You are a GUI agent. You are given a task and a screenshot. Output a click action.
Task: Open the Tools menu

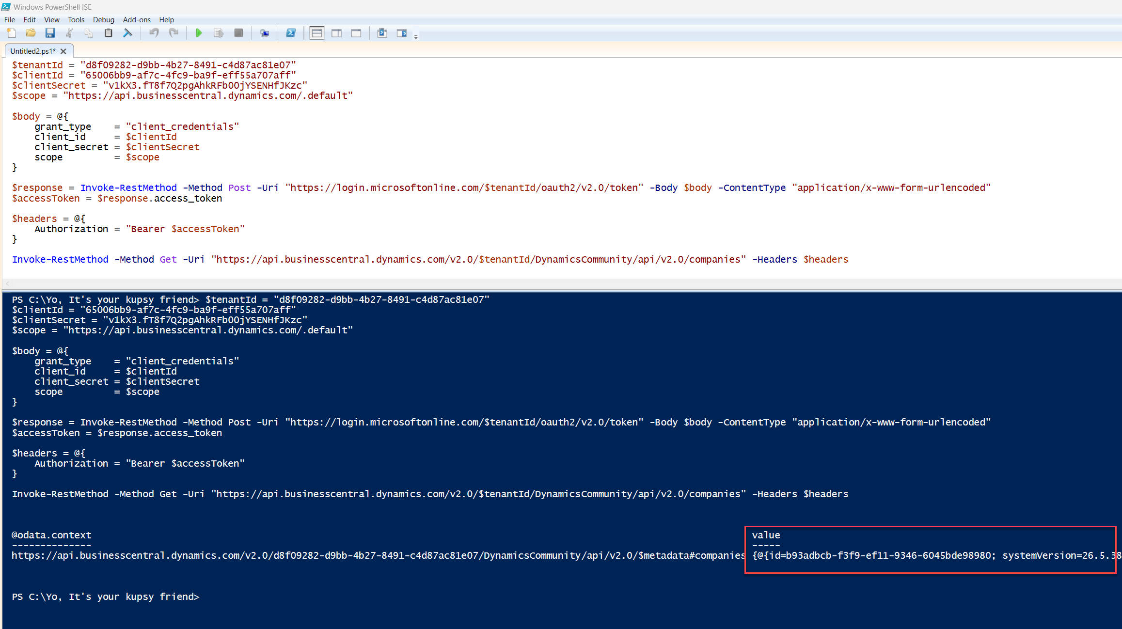[x=76, y=20]
